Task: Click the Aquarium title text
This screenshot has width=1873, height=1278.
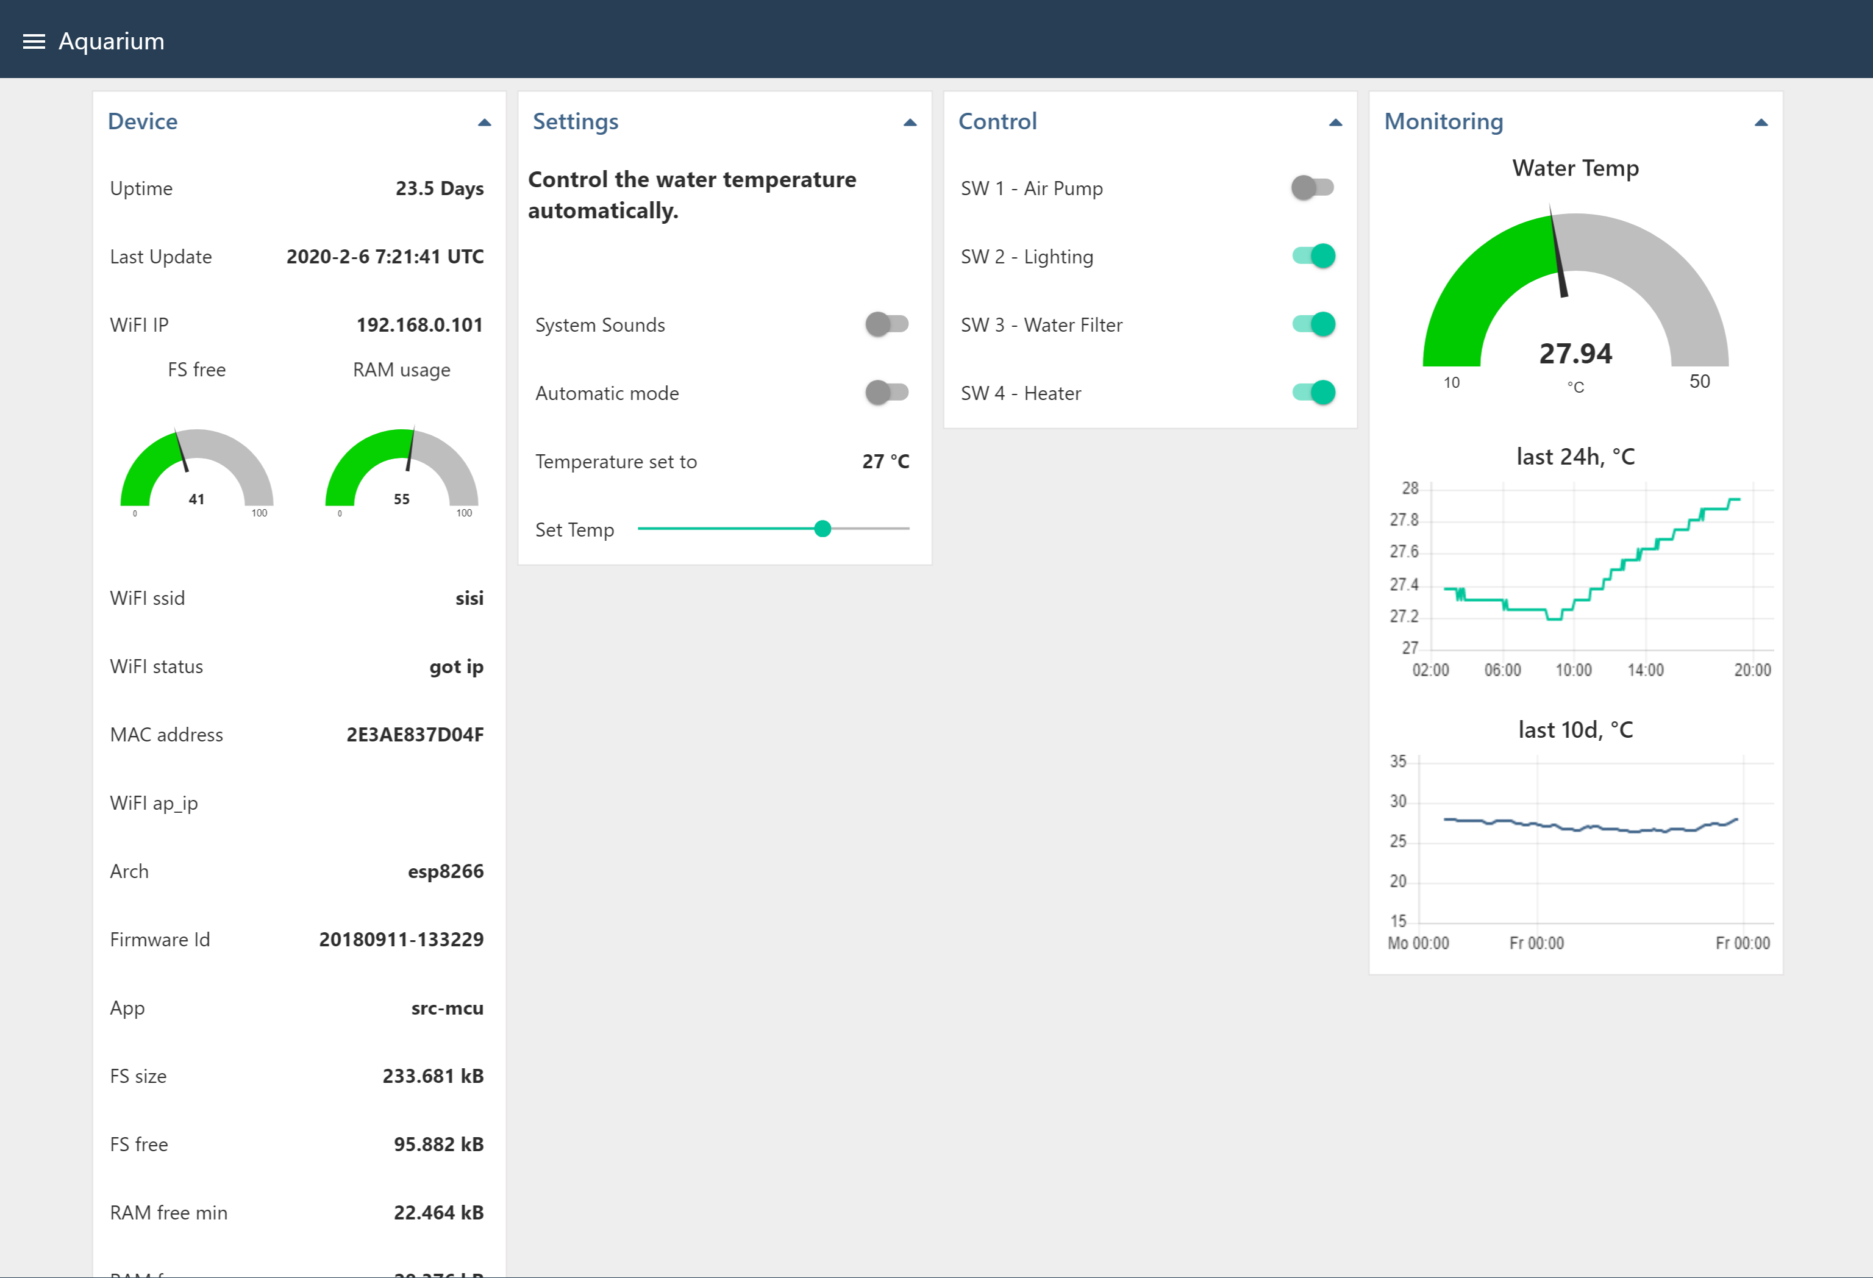Action: pos(111,41)
